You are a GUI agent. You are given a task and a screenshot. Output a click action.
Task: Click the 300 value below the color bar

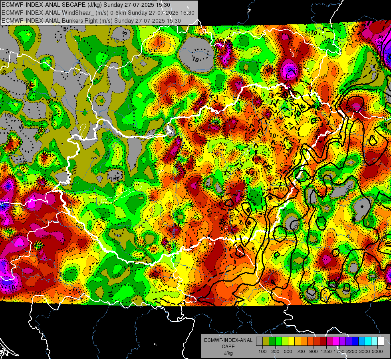(x=275, y=351)
